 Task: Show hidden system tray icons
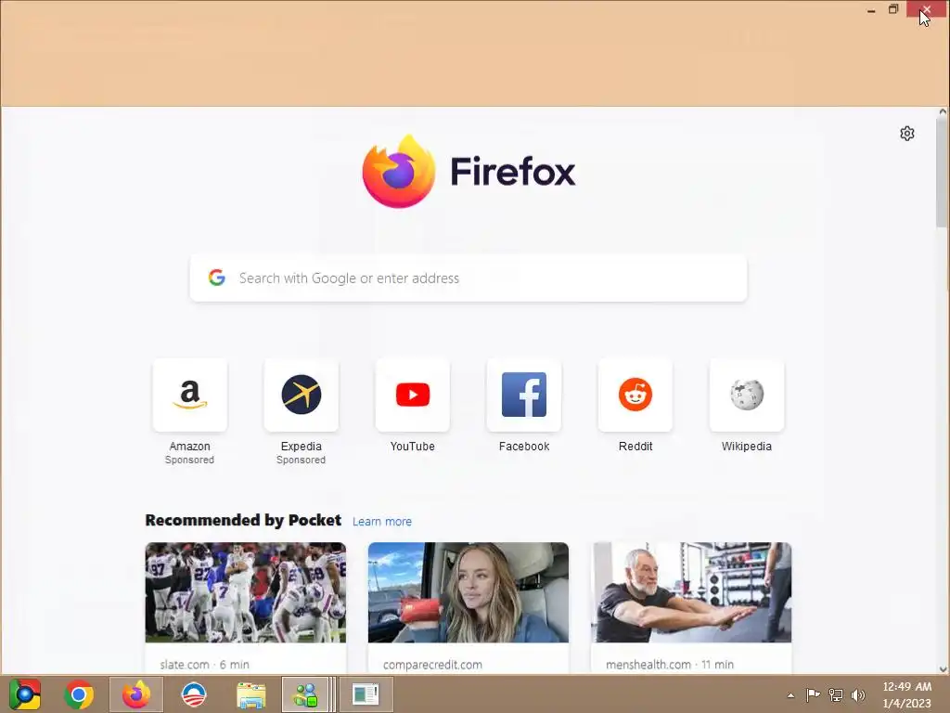pos(790,694)
